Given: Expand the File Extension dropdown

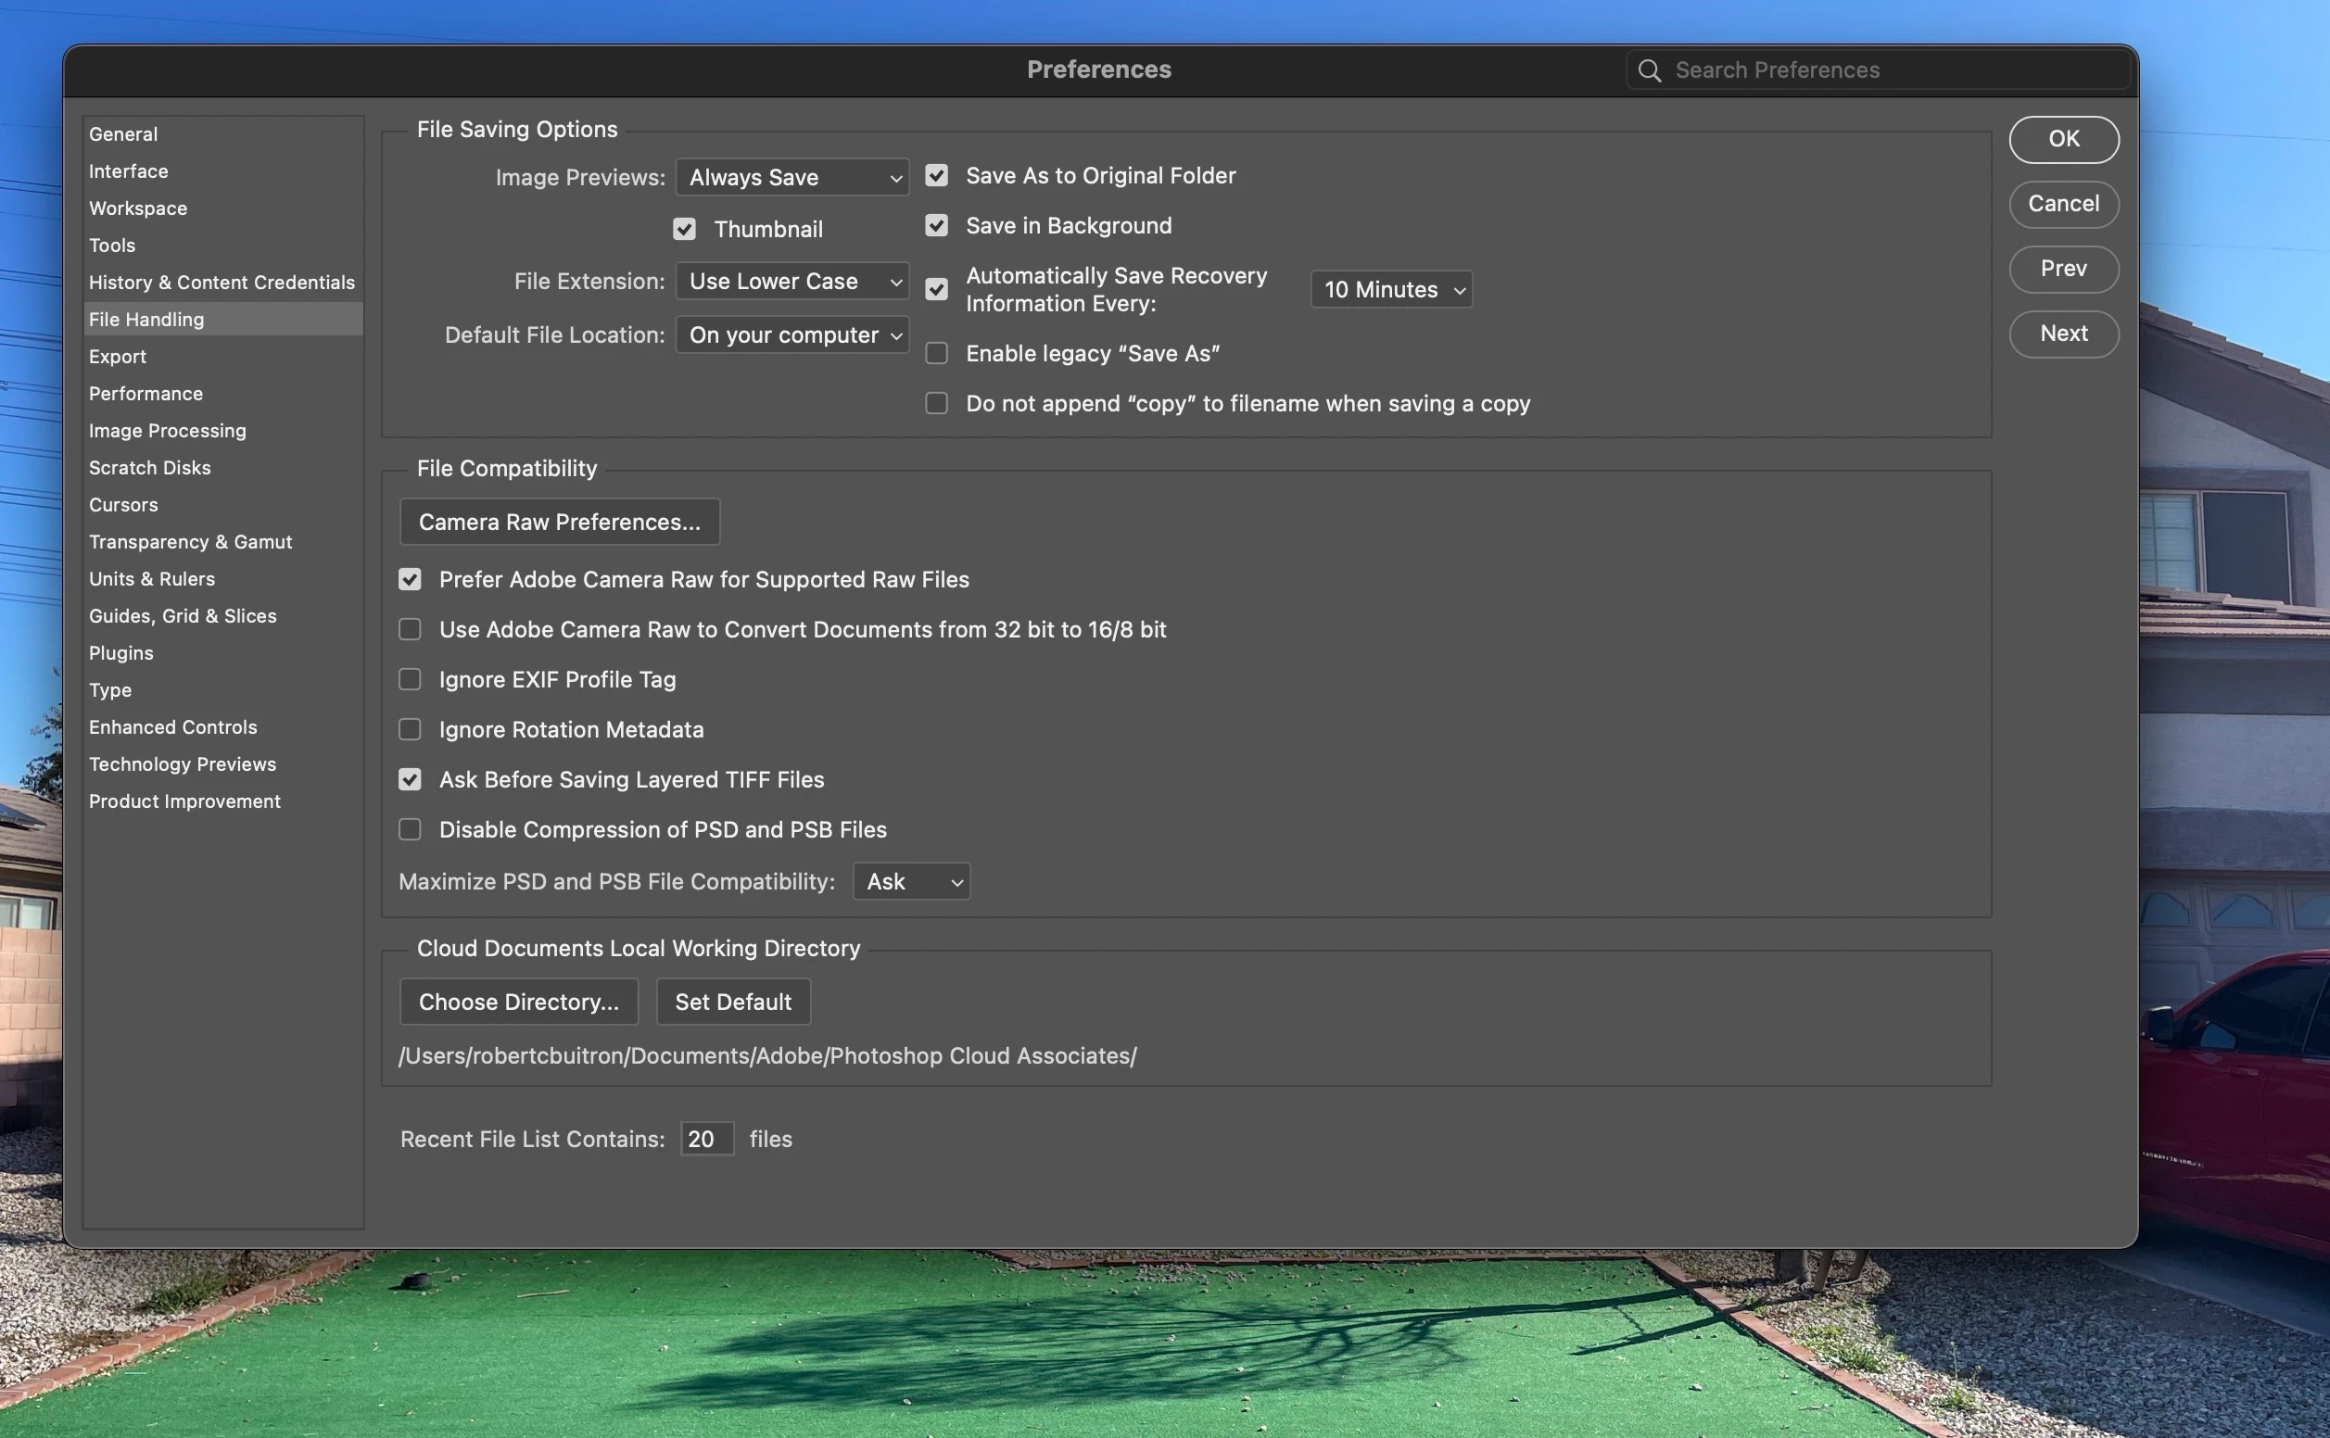Looking at the screenshot, I should tap(791, 282).
